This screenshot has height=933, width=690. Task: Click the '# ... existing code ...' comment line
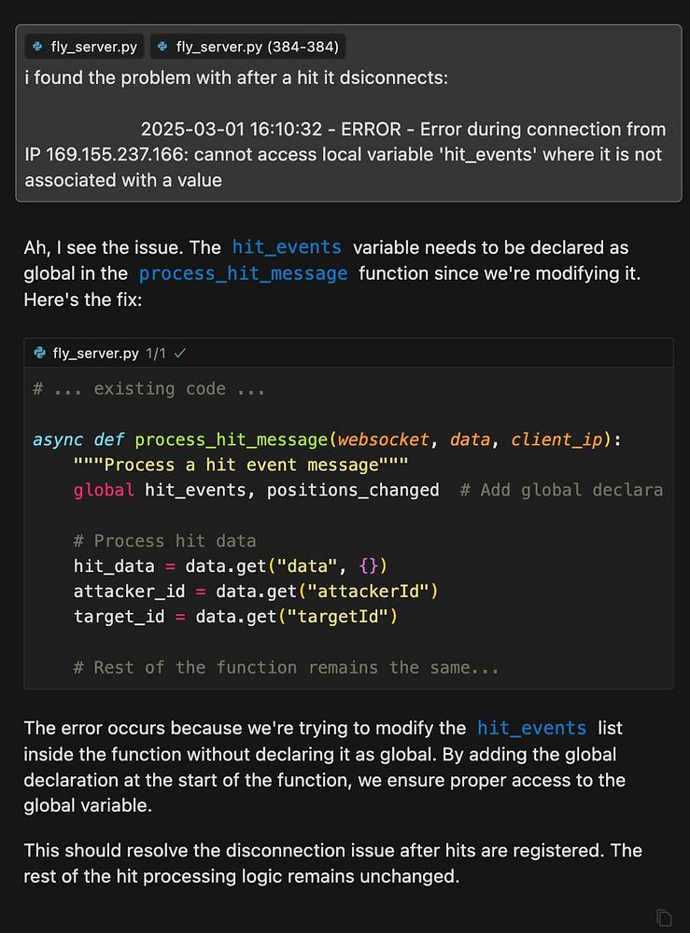coord(148,389)
